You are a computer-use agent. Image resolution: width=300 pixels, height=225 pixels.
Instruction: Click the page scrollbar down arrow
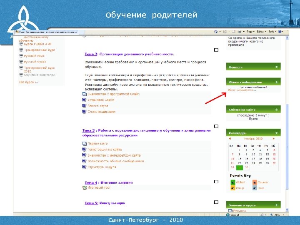click(287, 210)
